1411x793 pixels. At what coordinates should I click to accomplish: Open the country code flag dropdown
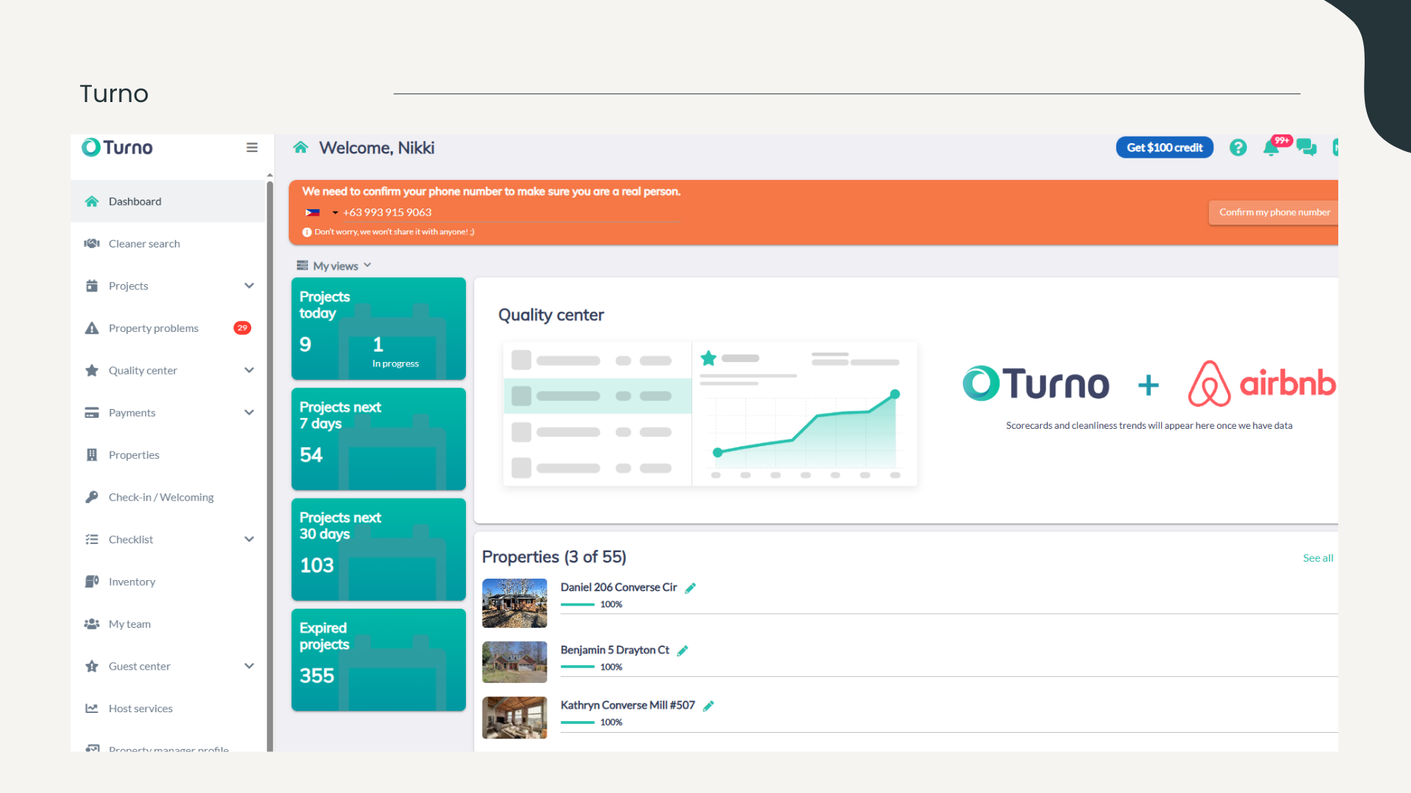tap(321, 213)
